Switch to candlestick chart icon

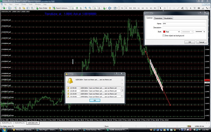coord(77,8)
